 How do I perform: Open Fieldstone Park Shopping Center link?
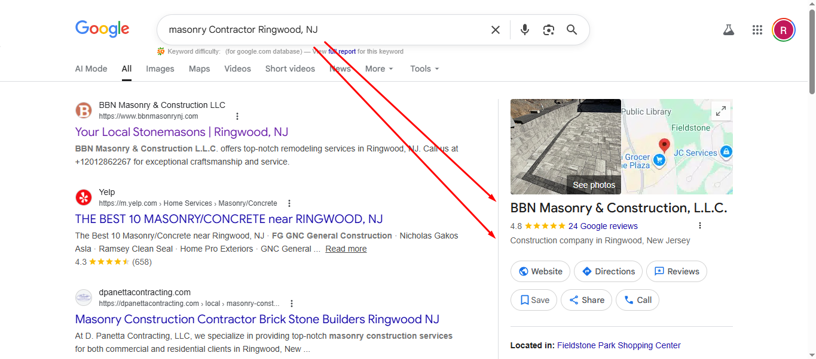tap(619, 345)
